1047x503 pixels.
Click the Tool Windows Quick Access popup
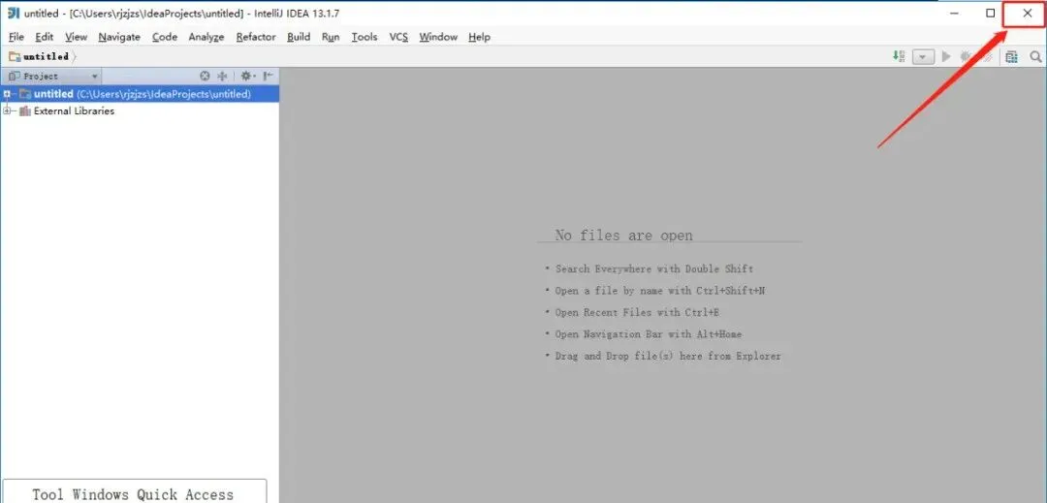133,491
